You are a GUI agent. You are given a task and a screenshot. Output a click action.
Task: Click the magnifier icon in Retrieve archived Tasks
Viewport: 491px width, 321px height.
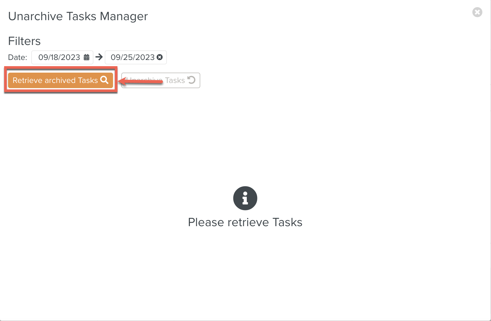[105, 80]
